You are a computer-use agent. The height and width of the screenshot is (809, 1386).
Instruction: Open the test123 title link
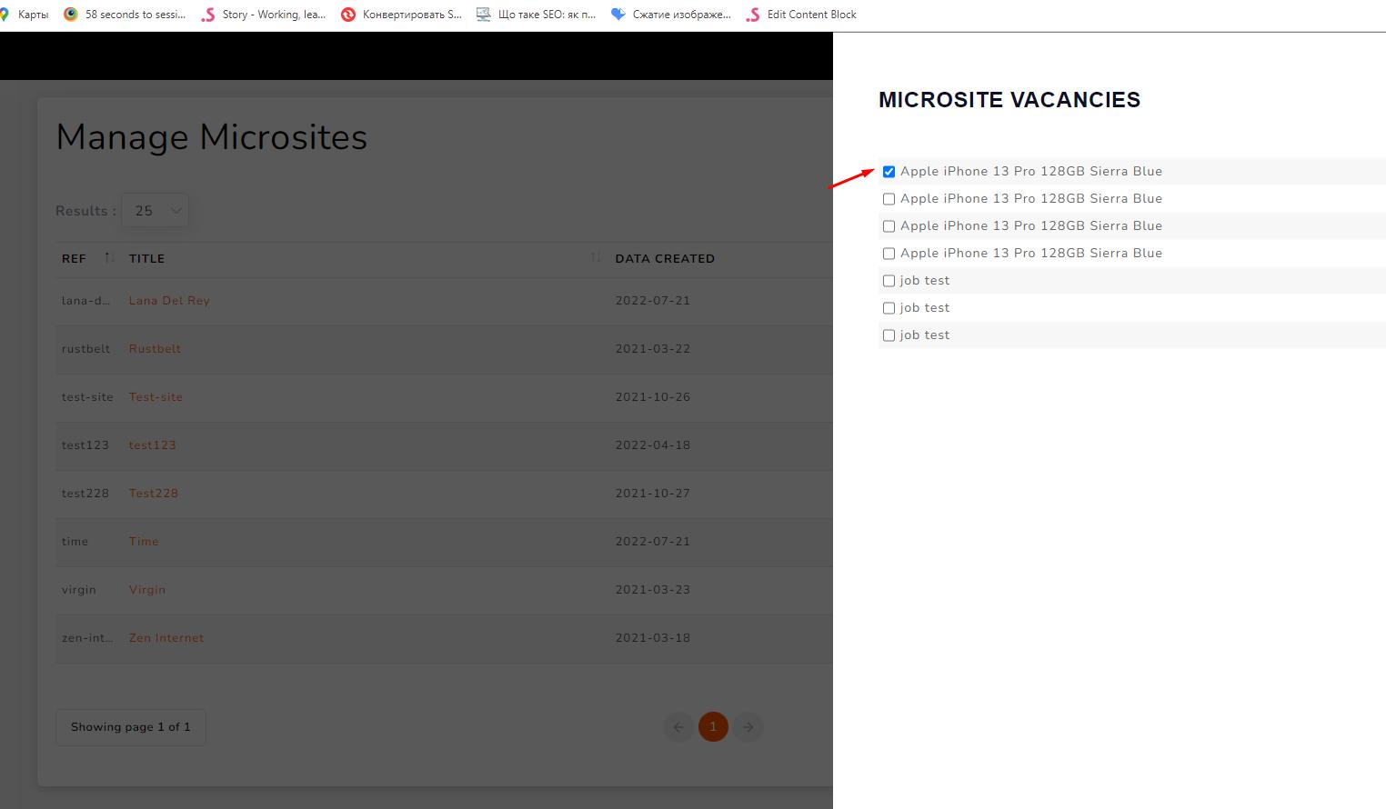[x=152, y=445]
